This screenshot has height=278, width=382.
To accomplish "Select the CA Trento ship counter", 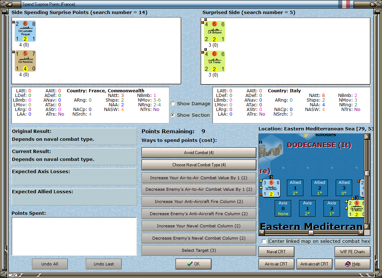I will click(x=214, y=61).
